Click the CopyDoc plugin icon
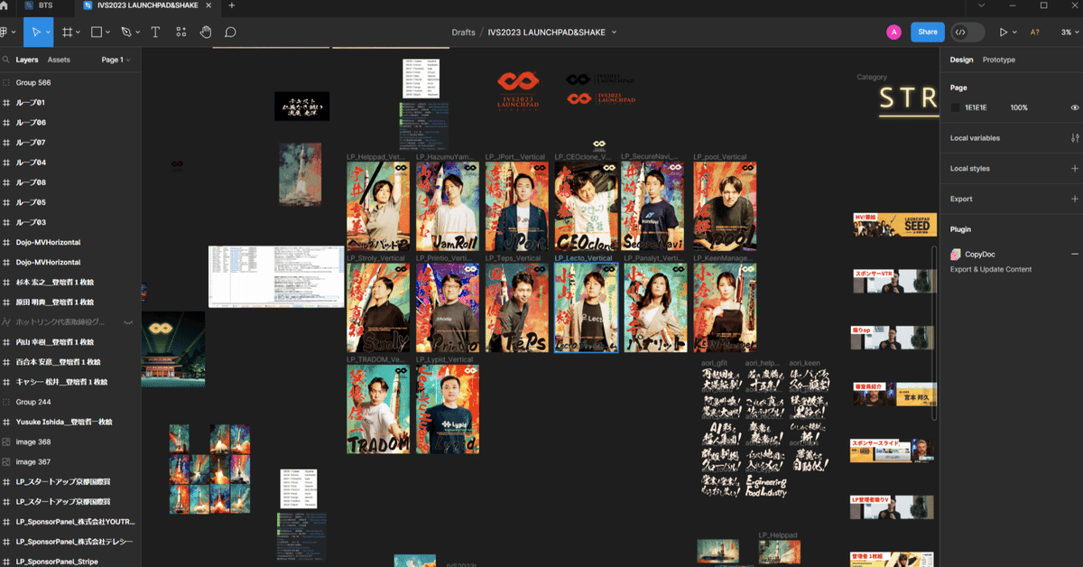 (956, 255)
